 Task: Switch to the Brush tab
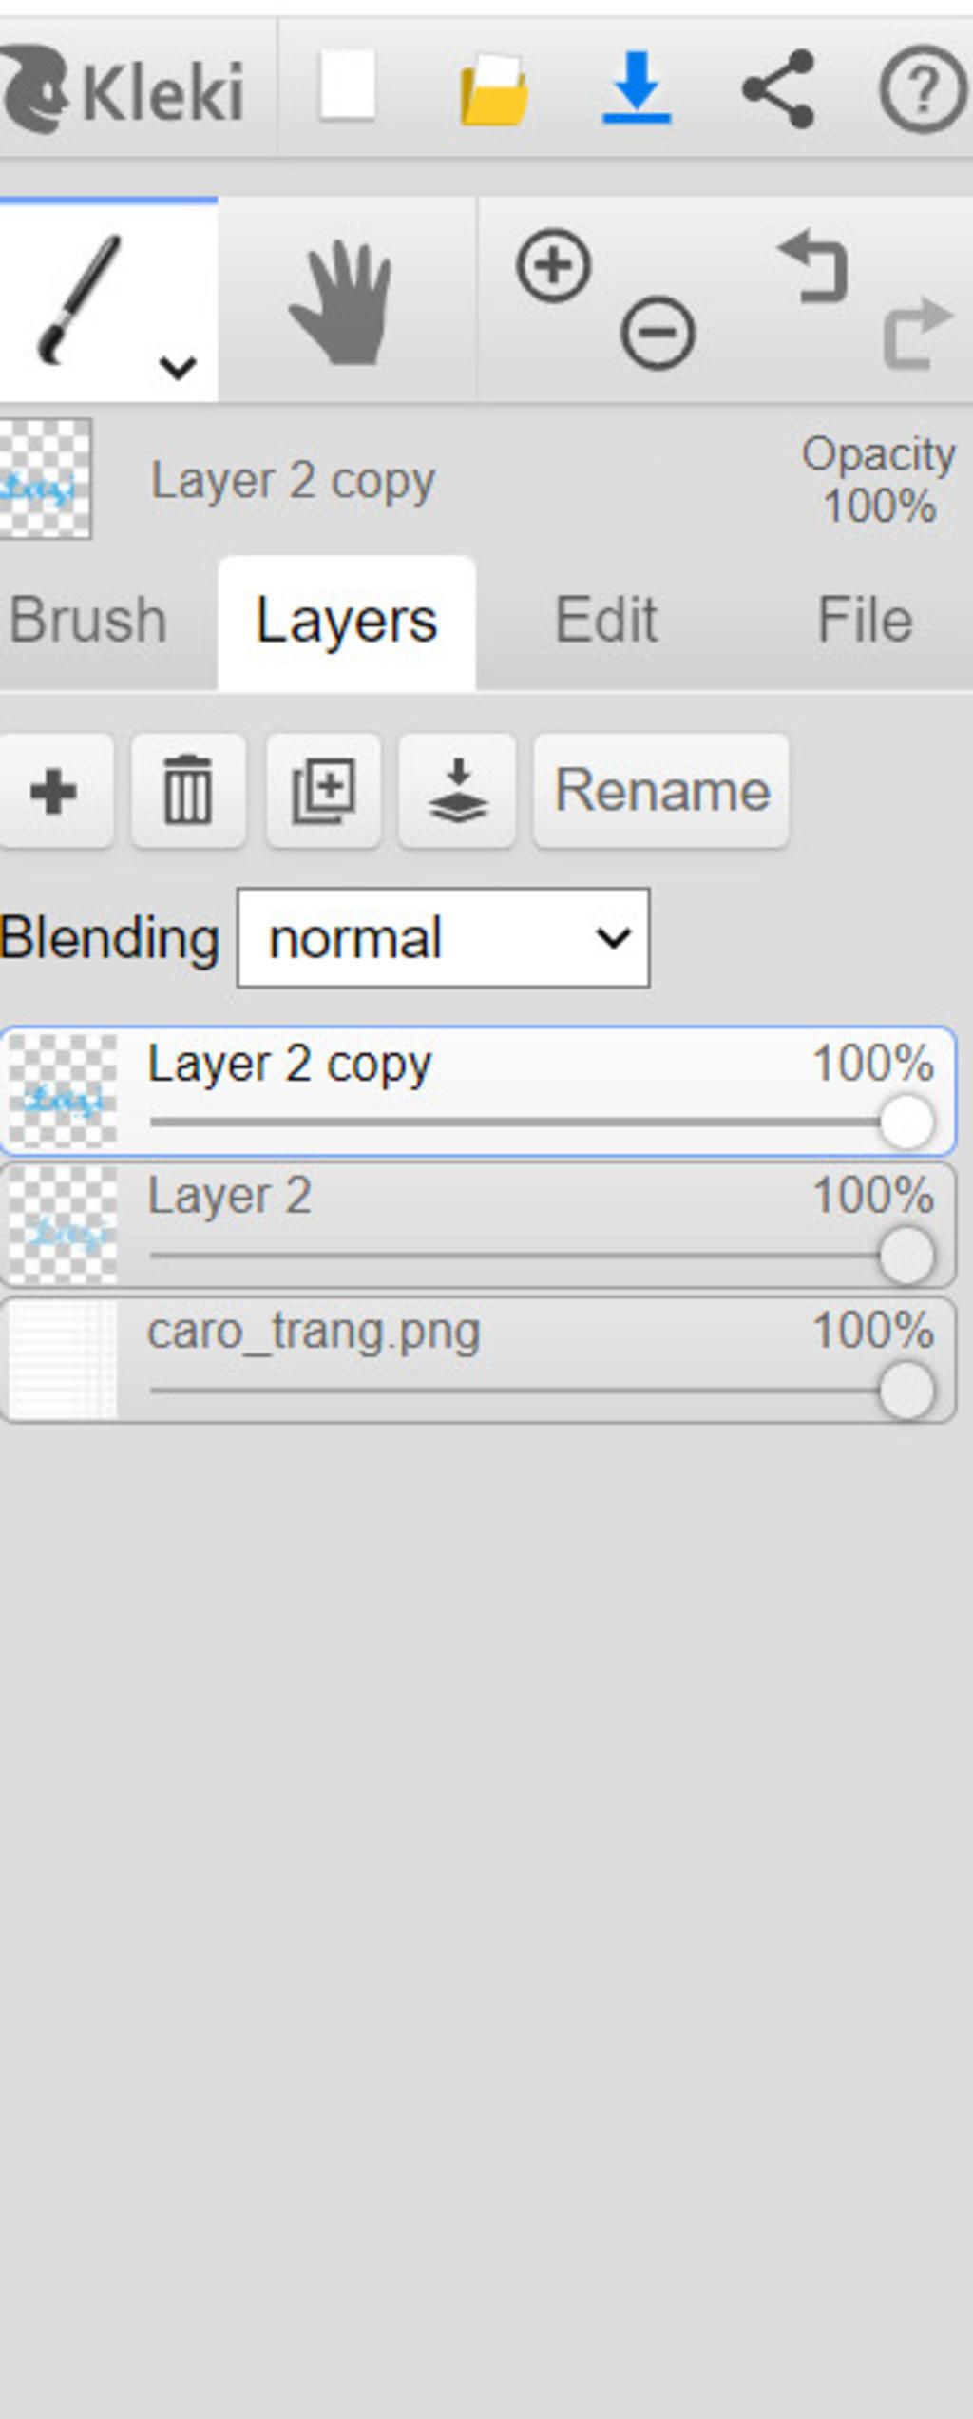pos(87,621)
